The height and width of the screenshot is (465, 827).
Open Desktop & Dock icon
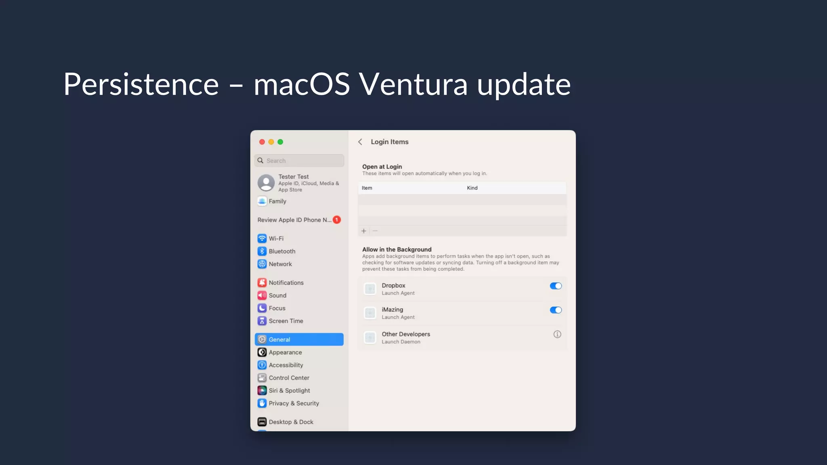point(262,422)
